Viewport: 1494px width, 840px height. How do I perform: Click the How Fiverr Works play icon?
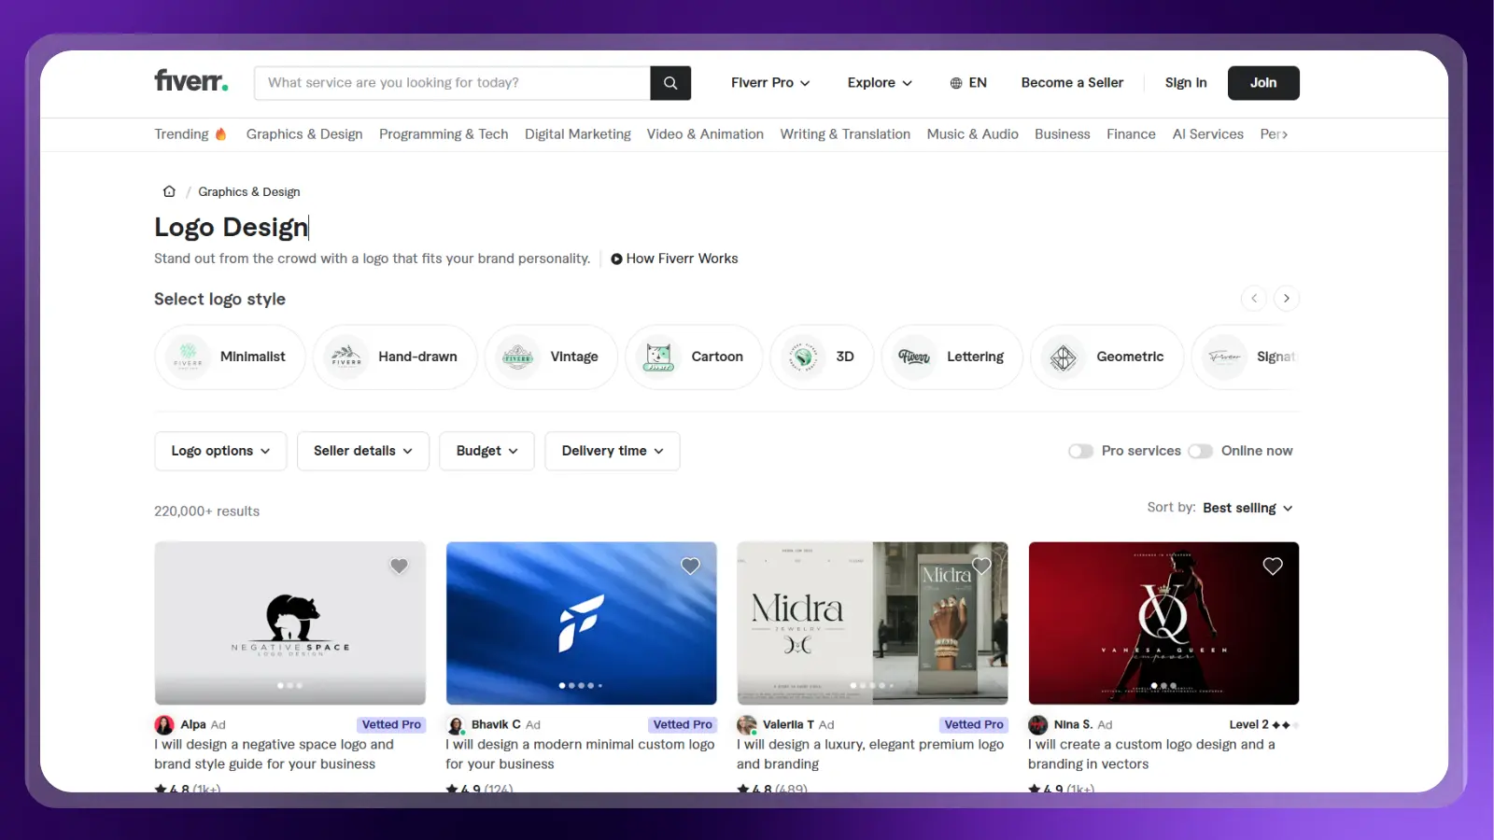tap(616, 259)
